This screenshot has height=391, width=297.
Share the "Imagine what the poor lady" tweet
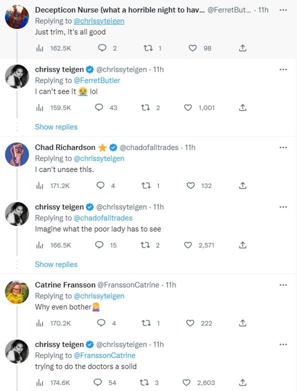click(x=242, y=245)
